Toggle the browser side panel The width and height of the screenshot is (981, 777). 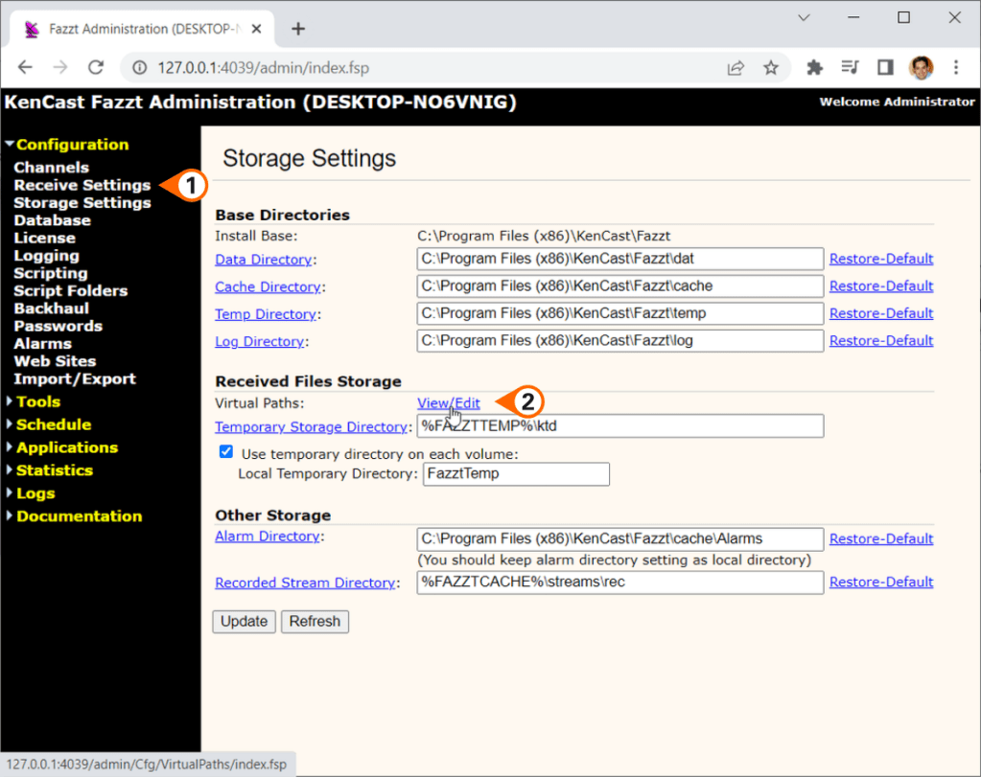pos(885,67)
